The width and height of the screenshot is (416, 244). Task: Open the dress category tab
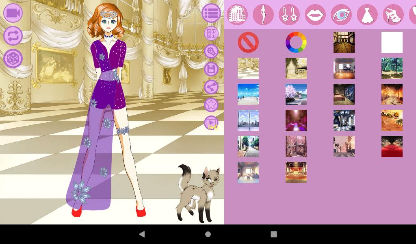(x=367, y=15)
